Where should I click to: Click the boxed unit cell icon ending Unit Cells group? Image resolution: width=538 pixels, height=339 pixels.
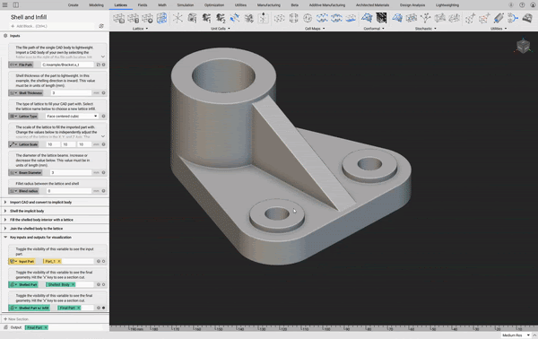(x=263, y=18)
